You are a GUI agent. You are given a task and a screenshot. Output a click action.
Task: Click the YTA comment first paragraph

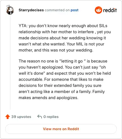pyautogui.click(x=65, y=38)
